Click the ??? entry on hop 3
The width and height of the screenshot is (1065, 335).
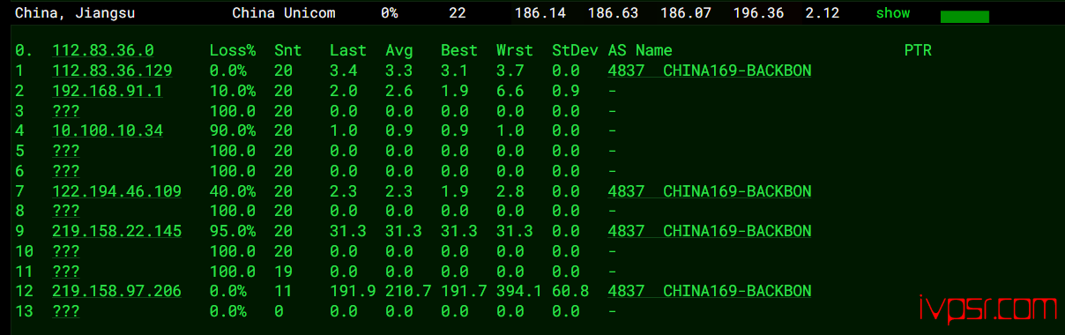[x=66, y=111]
